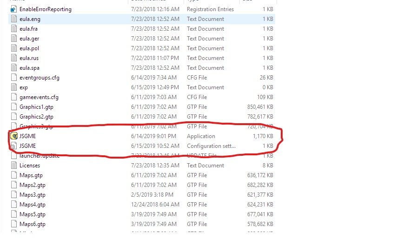Click the gameevents.cfg file name
This screenshot has width=403, height=239.
(39, 97)
